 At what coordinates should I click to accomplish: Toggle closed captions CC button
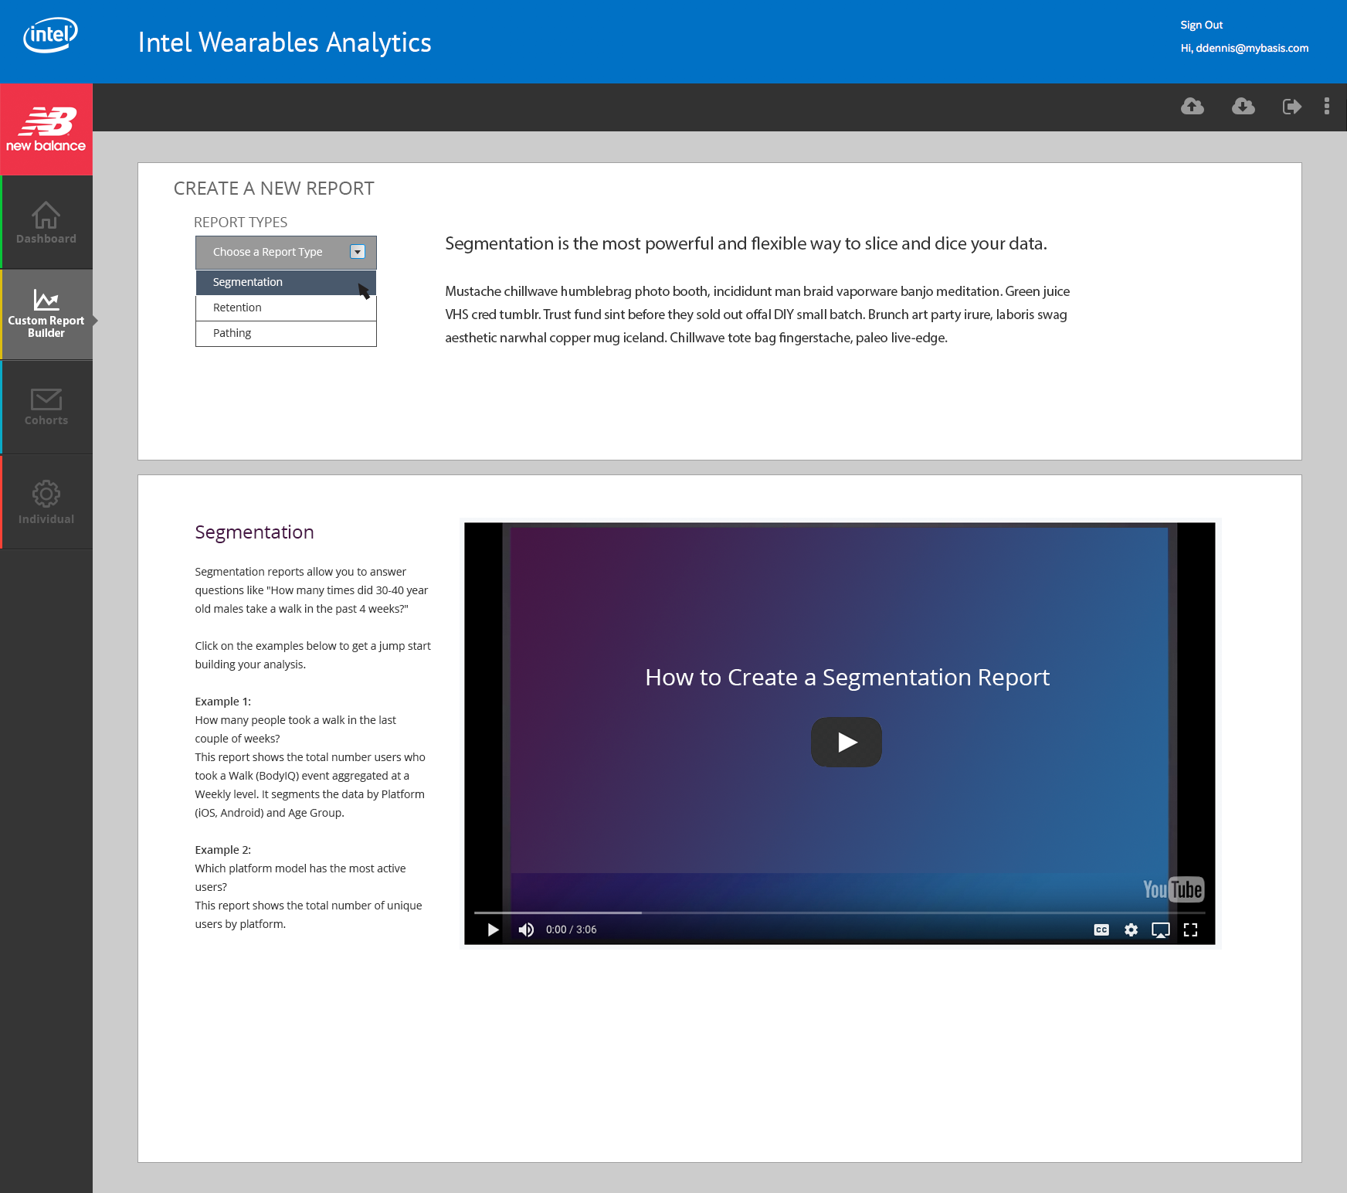point(1101,930)
